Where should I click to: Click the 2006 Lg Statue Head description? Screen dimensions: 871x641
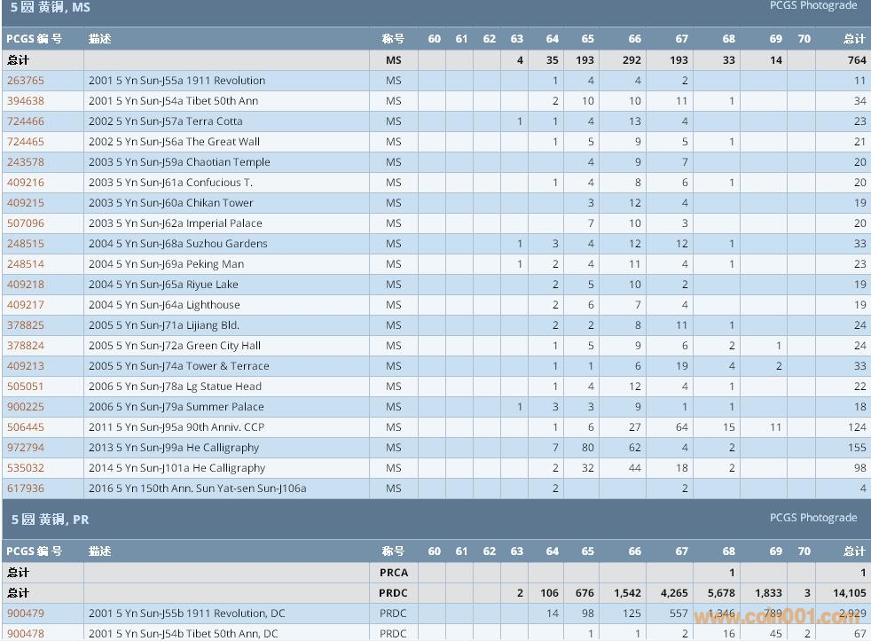click(x=175, y=387)
